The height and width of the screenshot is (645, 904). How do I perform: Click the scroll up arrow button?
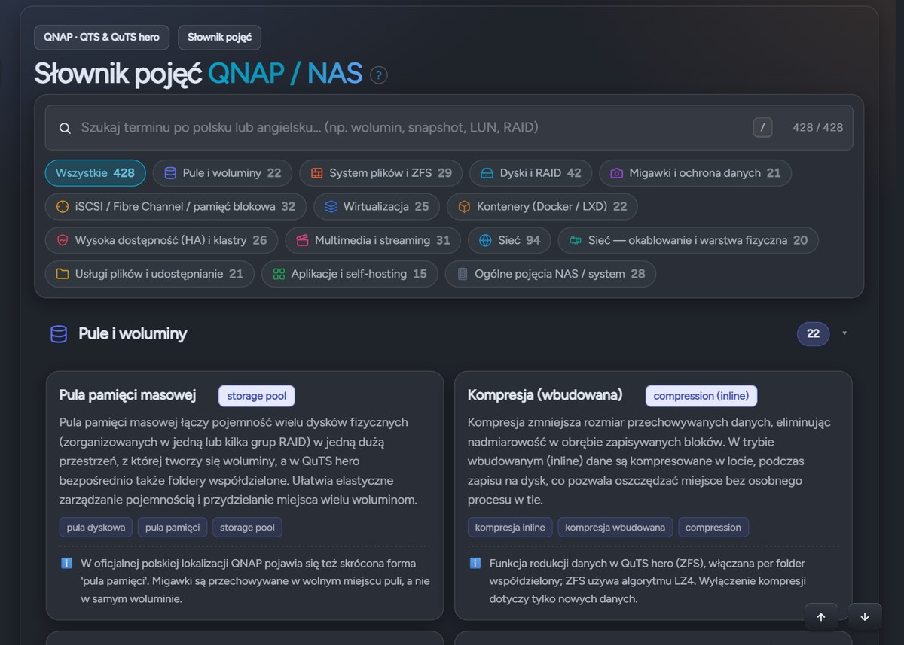coord(821,617)
